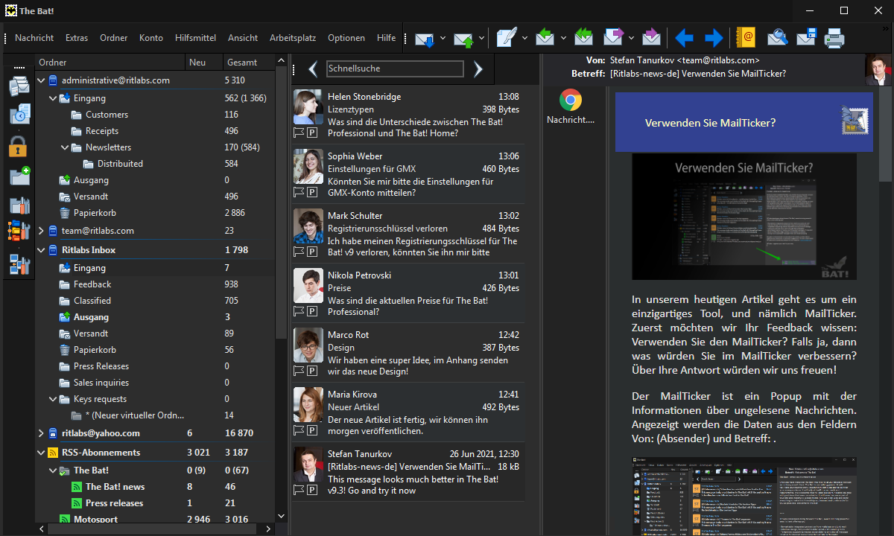Click the Schnellsuche quick search field
The width and height of the screenshot is (894, 536).
click(x=395, y=68)
